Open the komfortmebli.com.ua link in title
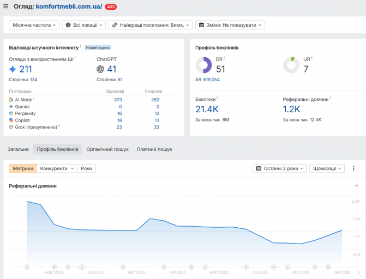 (69, 7)
